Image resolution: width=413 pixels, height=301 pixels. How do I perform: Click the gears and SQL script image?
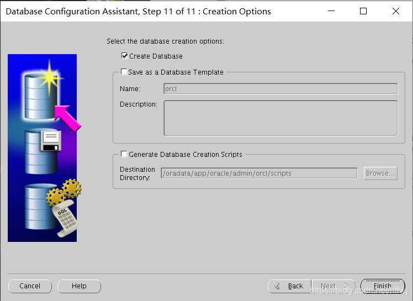coord(52,207)
